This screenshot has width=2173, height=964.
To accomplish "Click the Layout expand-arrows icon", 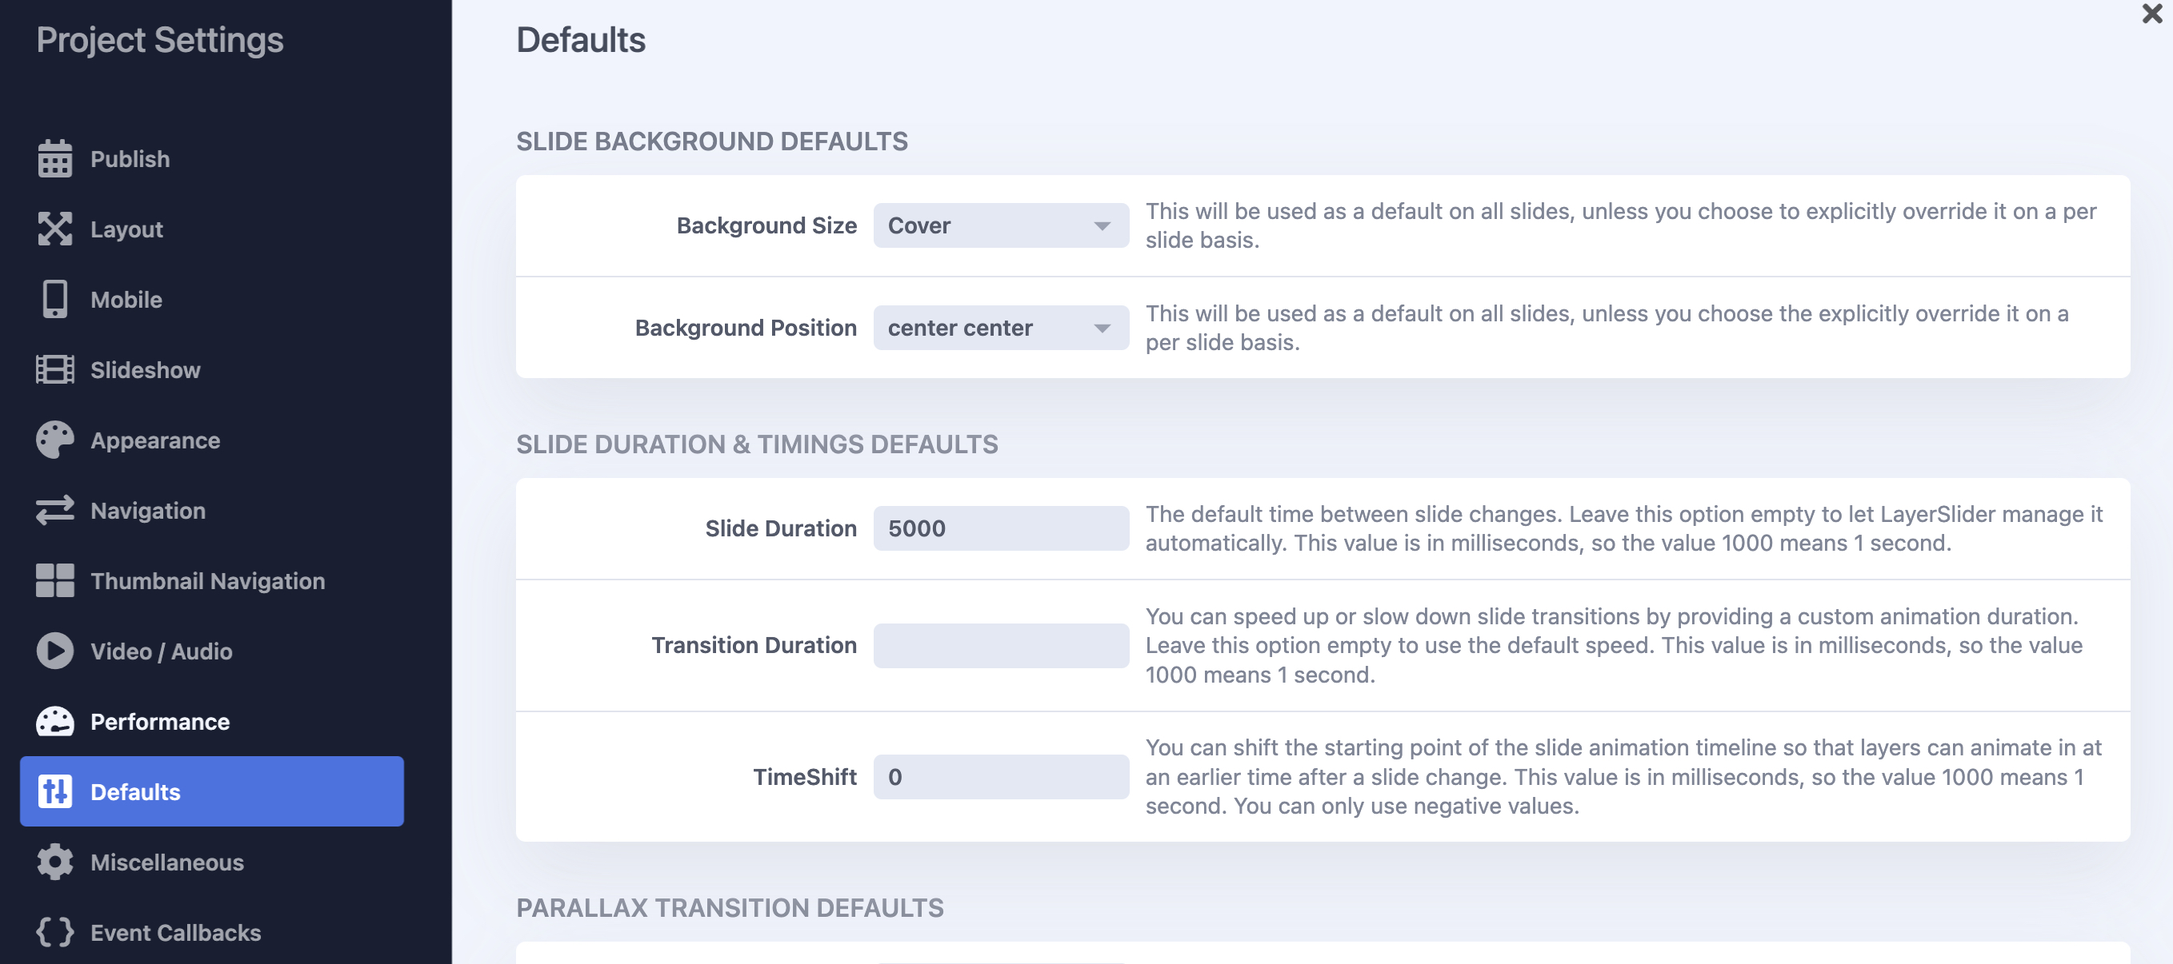I will coord(55,229).
